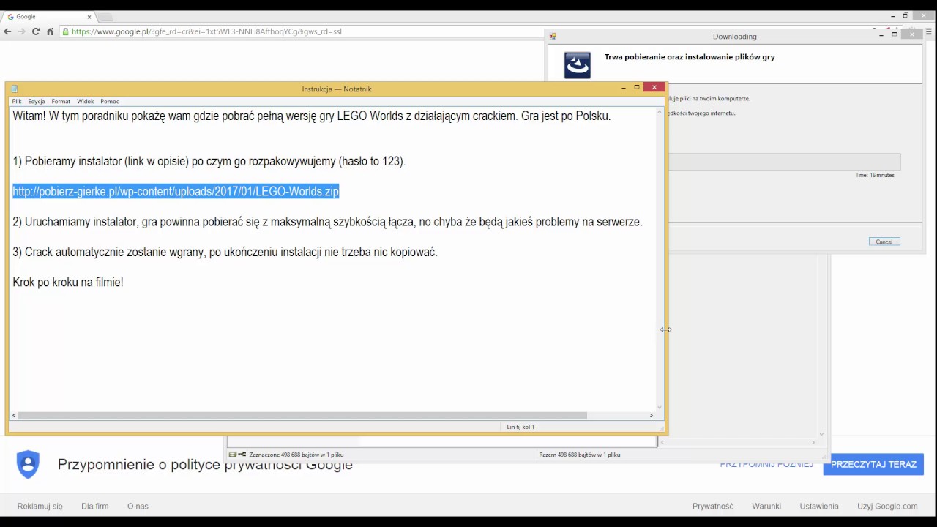The image size is (937, 527).
Task: Click the line '2) Uruchamiamy instalator'
Action: [x=327, y=222]
